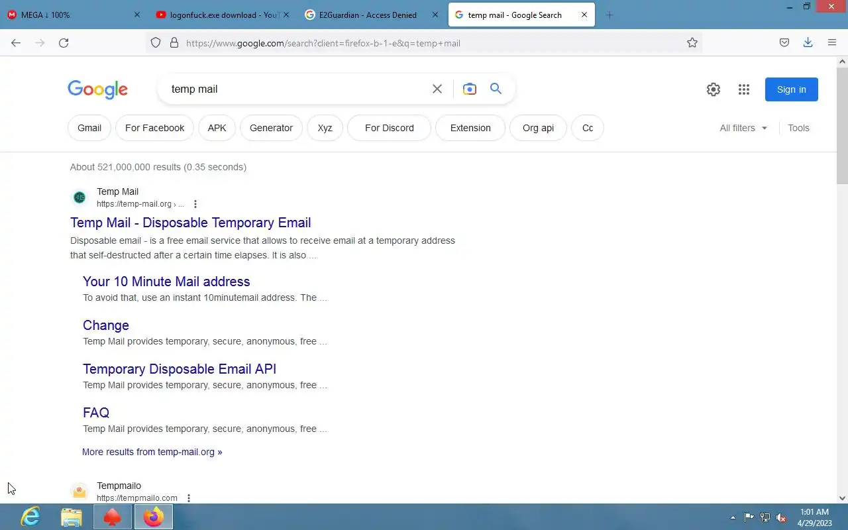Apply the APK filter chip

217,128
